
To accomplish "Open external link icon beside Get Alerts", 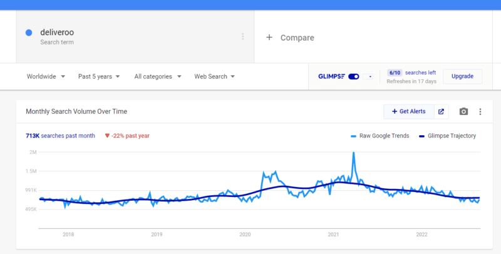I will tap(441, 111).
